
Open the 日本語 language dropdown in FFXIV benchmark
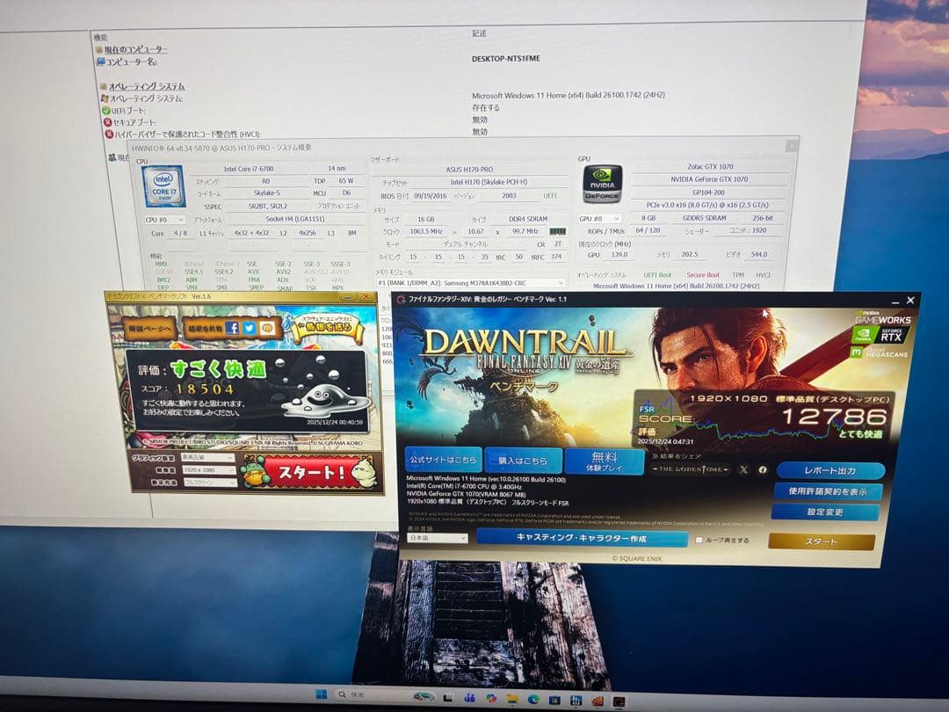pos(438,537)
